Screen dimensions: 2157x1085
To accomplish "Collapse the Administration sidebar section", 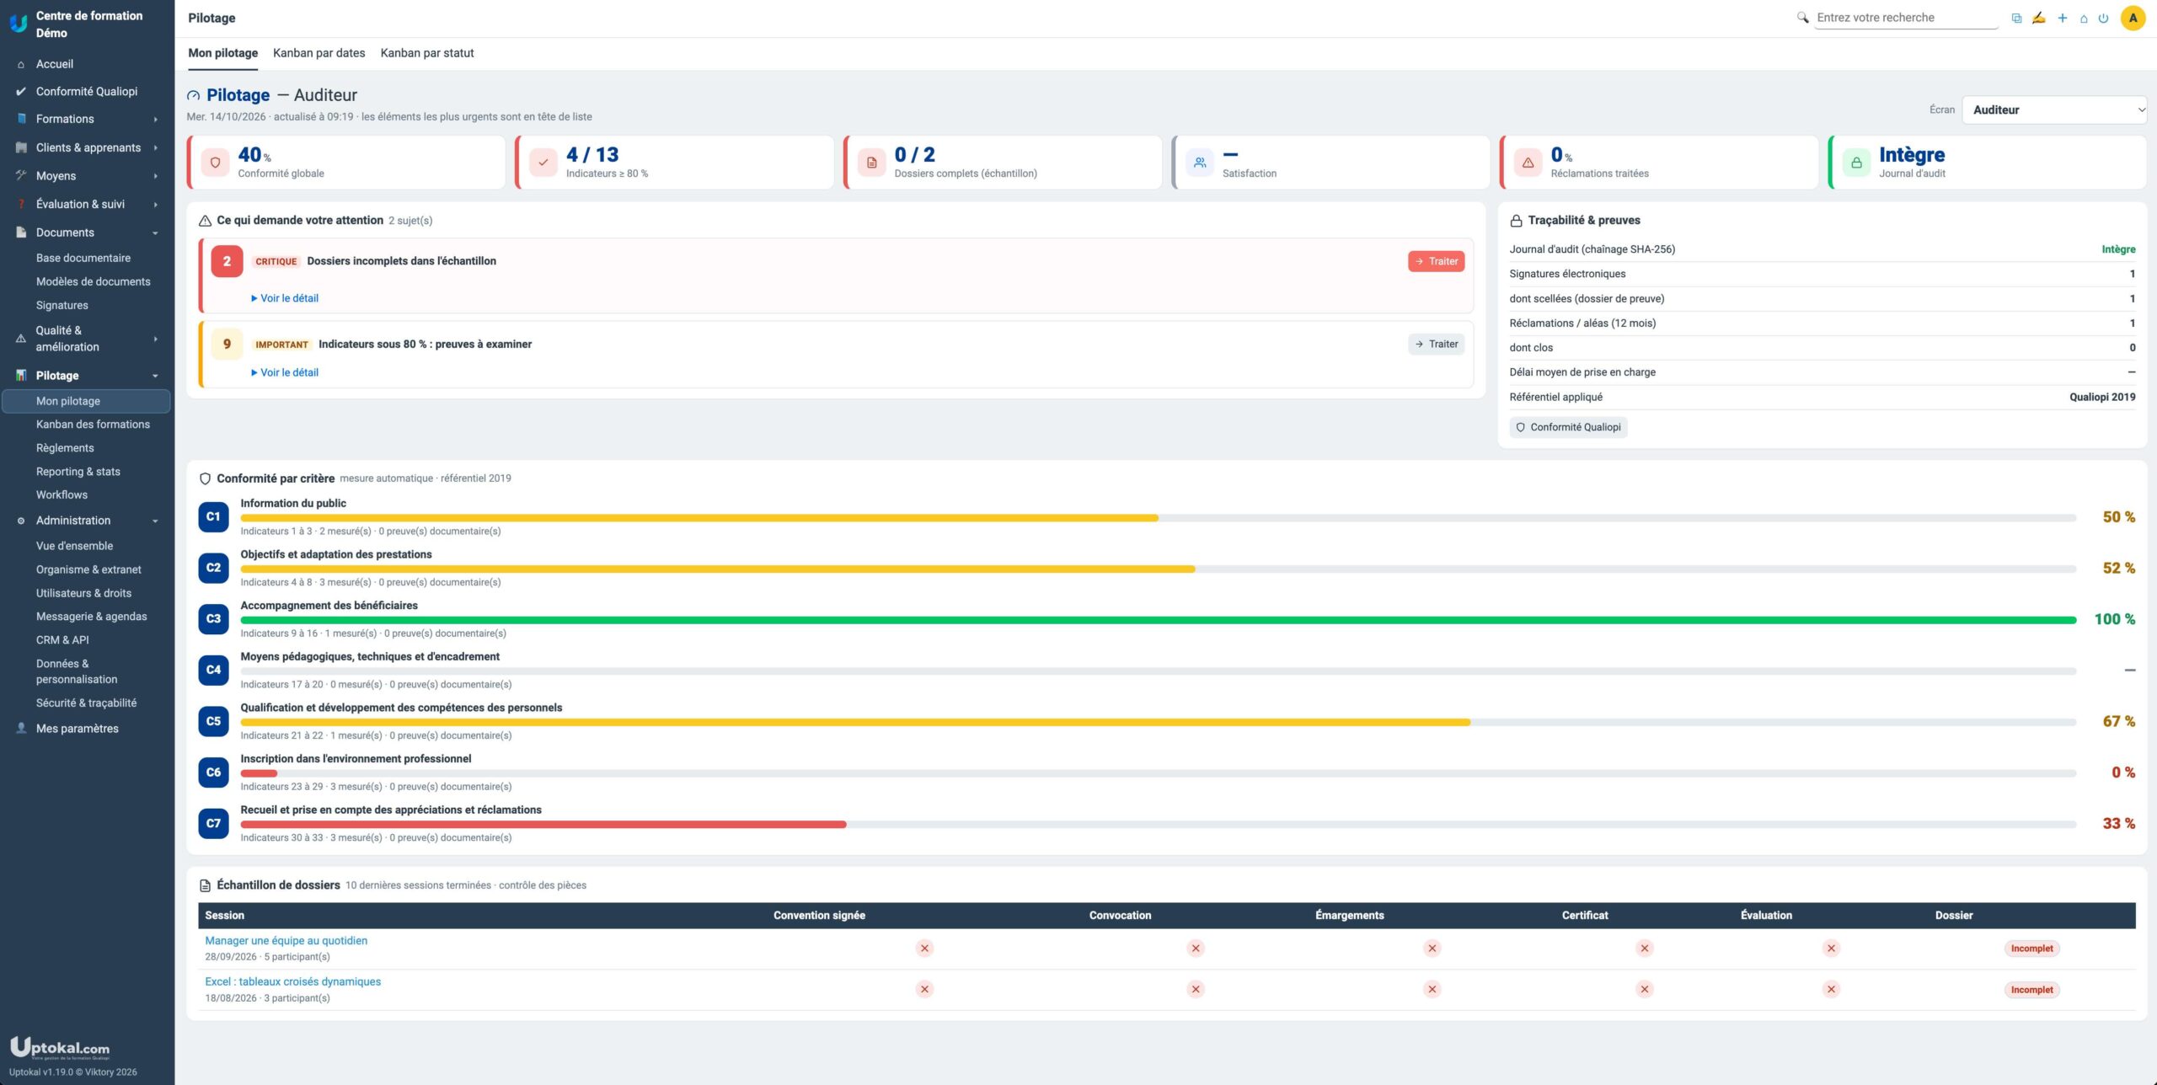I will pyautogui.click(x=87, y=521).
